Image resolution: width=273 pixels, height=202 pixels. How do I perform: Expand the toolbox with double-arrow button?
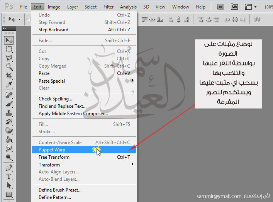[4, 28]
